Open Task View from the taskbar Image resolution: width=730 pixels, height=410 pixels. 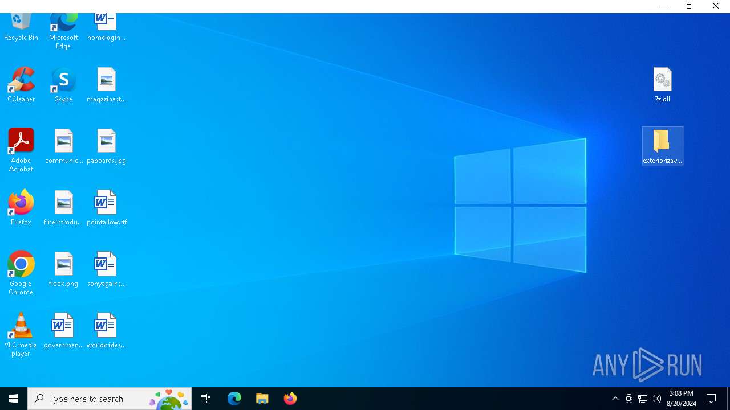(x=205, y=399)
